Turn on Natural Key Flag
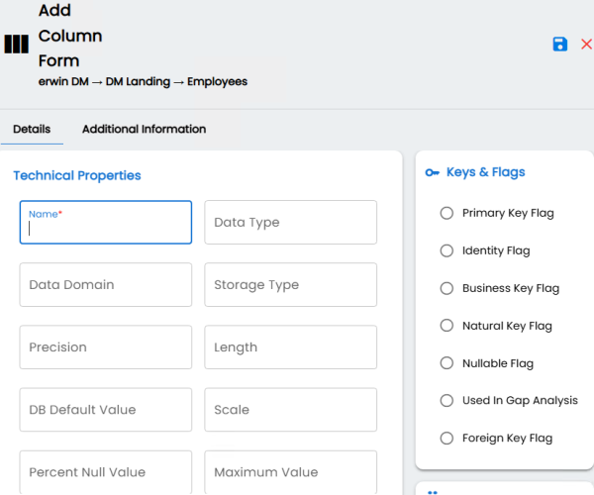Viewport: 594px width, 495px height. (446, 326)
